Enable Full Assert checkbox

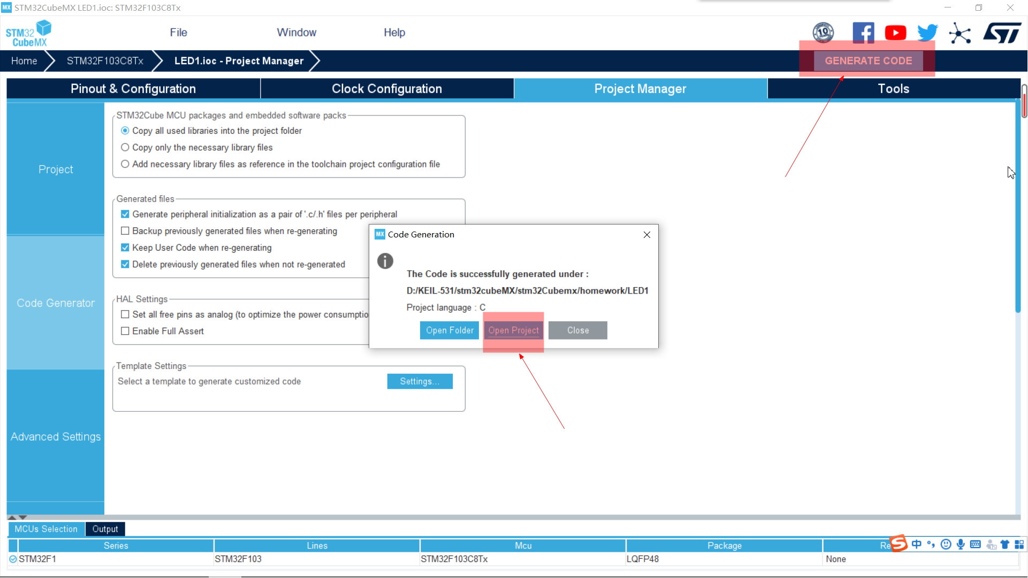125,331
